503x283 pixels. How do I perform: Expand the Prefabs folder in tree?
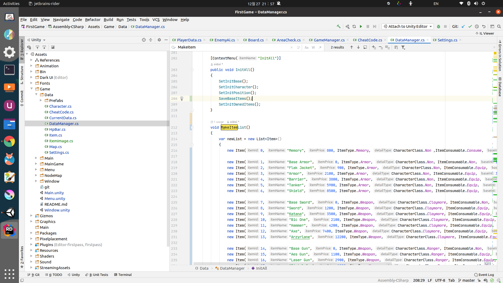(x=41, y=100)
